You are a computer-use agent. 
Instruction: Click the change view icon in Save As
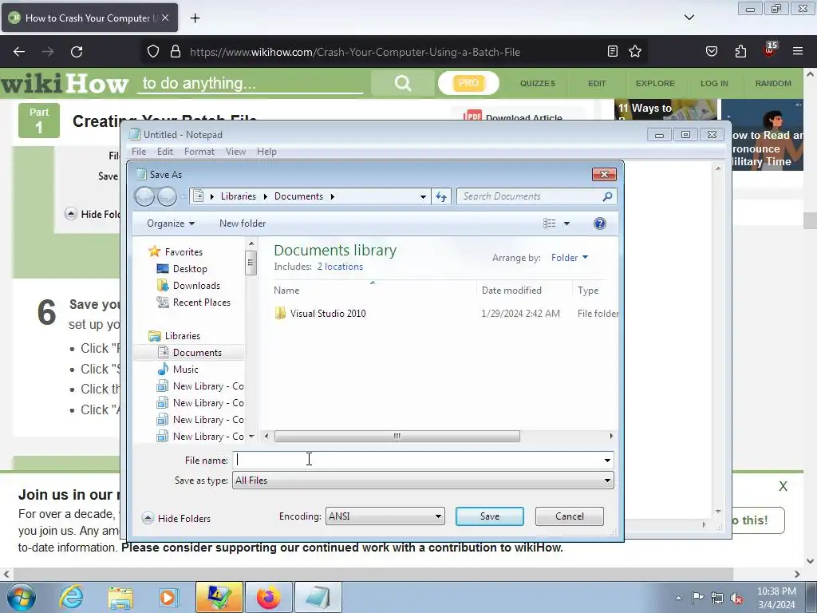point(549,223)
